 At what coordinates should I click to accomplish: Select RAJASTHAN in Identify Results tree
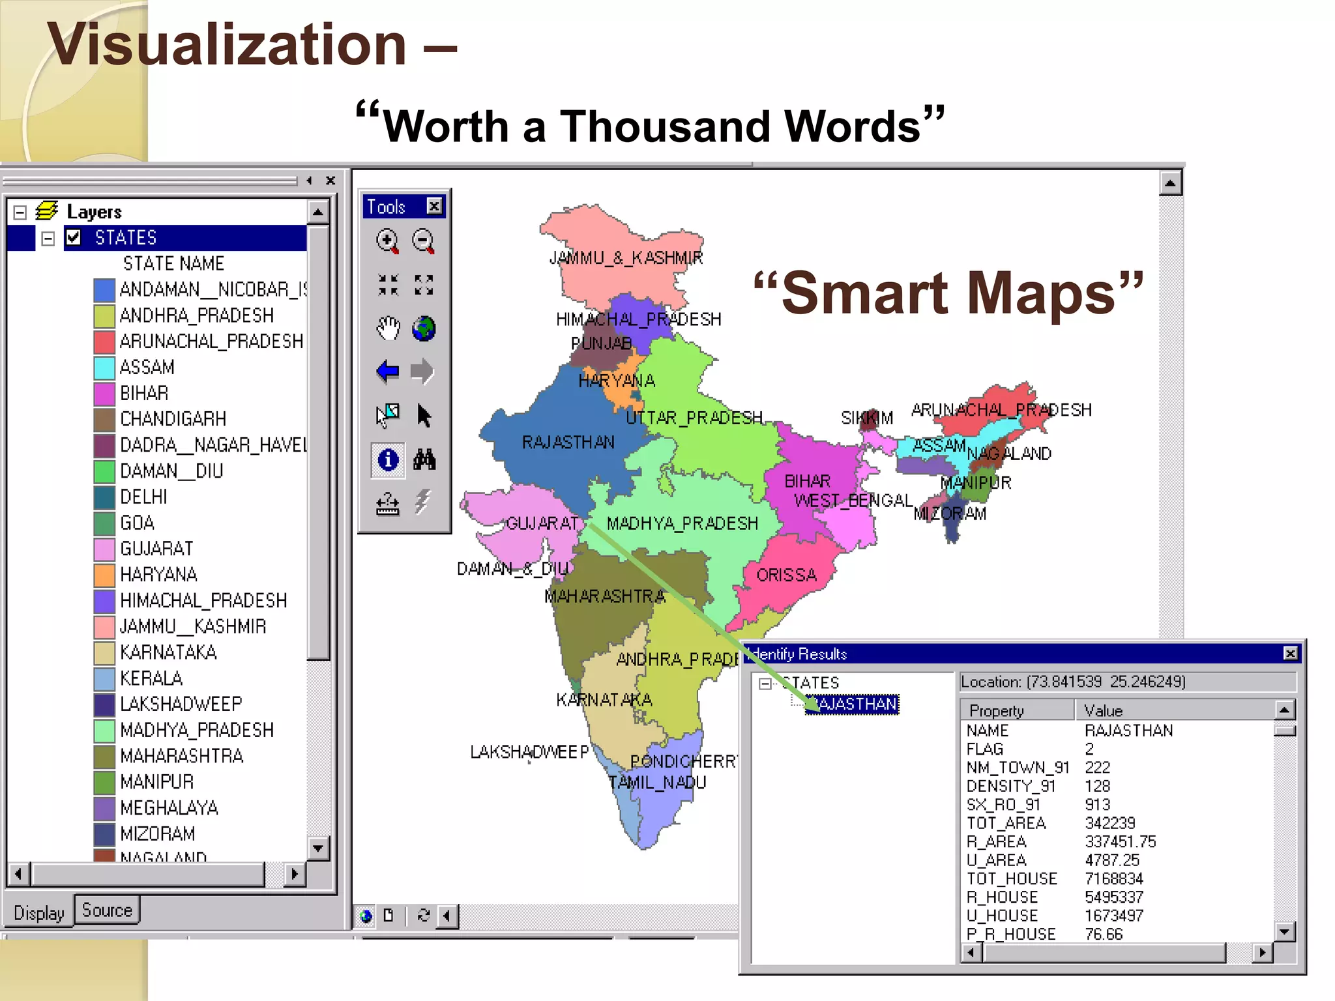(852, 704)
